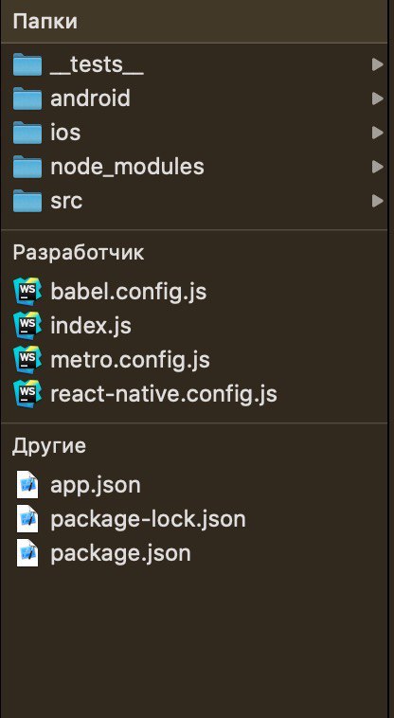Expand the src folder arrow
This screenshot has height=718, width=394.
378,201
